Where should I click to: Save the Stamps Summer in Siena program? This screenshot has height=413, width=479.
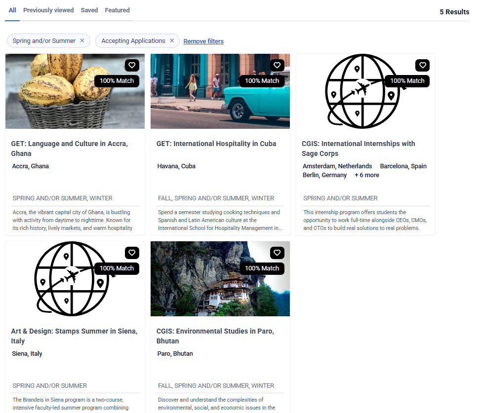tap(132, 253)
